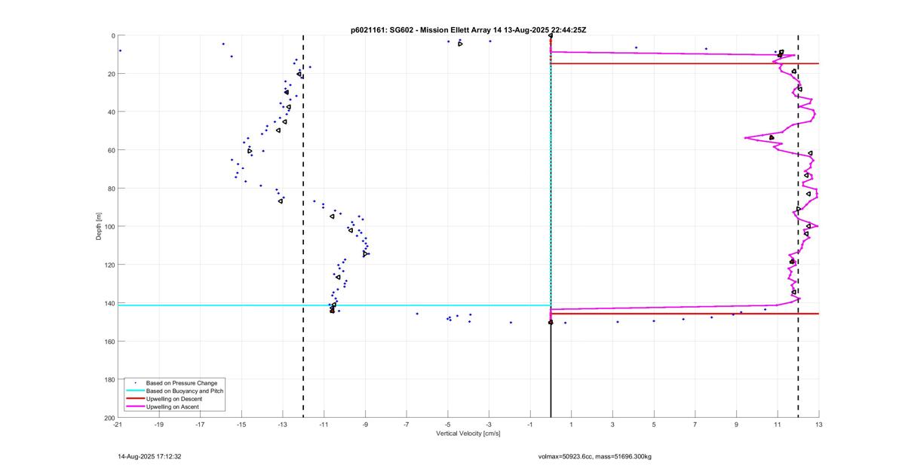Click x-axis tick label '-15'
Screen dimensions: 905x469
pos(241,425)
